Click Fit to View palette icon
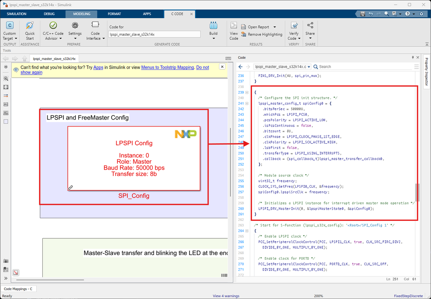This screenshot has height=299, width=431. (6, 87)
